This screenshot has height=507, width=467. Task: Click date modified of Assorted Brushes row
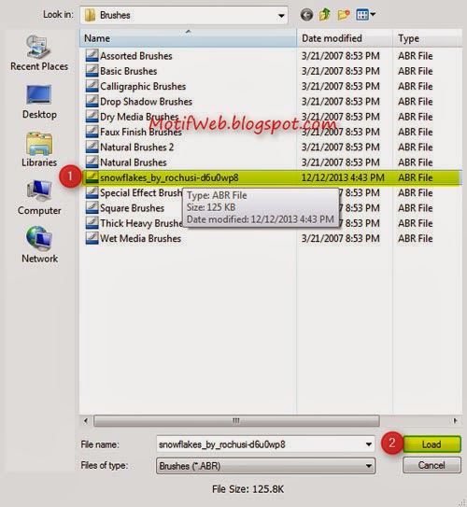tap(341, 56)
